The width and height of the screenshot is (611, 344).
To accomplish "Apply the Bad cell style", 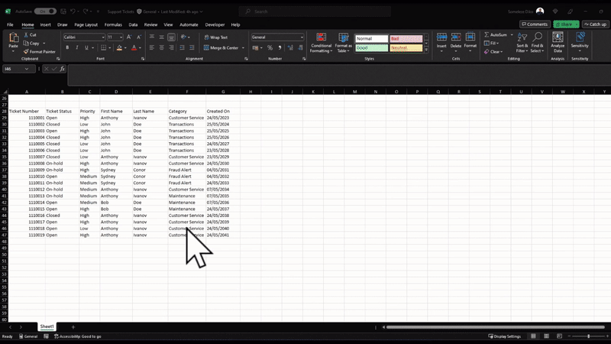I will point(406,39).
